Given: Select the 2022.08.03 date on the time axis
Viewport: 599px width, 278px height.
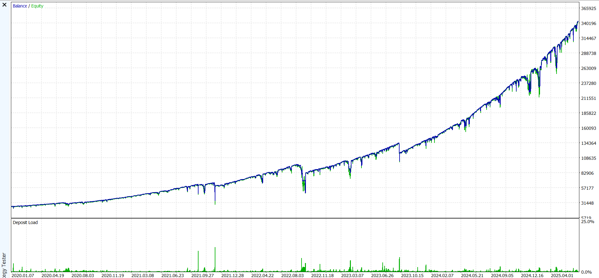Looking at the screenshot, I should coord(292,275).
